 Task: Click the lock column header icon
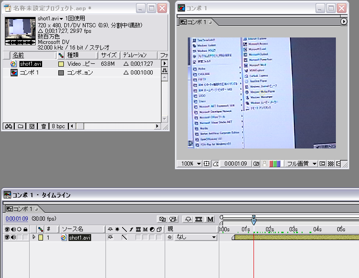(x=25, y=229)
